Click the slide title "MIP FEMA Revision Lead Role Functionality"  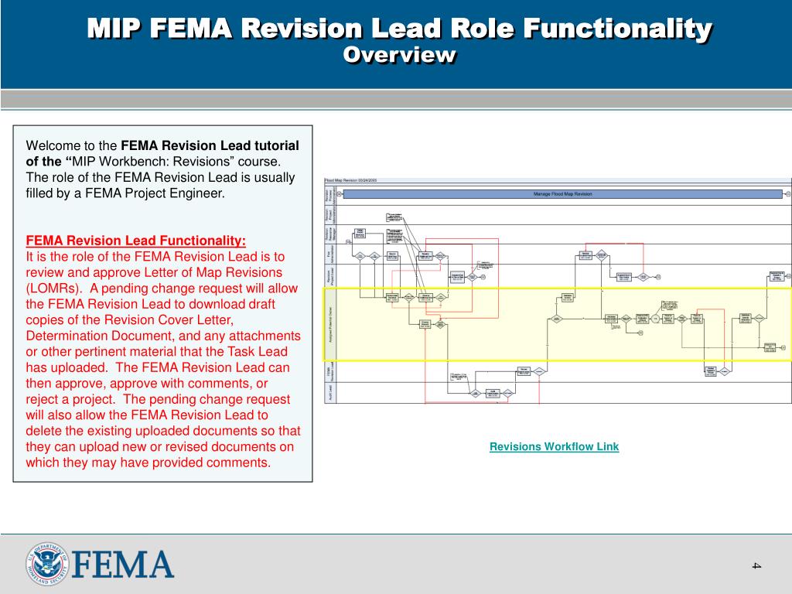click(400, 28)
